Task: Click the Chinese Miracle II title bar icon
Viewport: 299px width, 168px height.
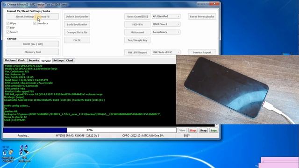Action: point(5,4)
